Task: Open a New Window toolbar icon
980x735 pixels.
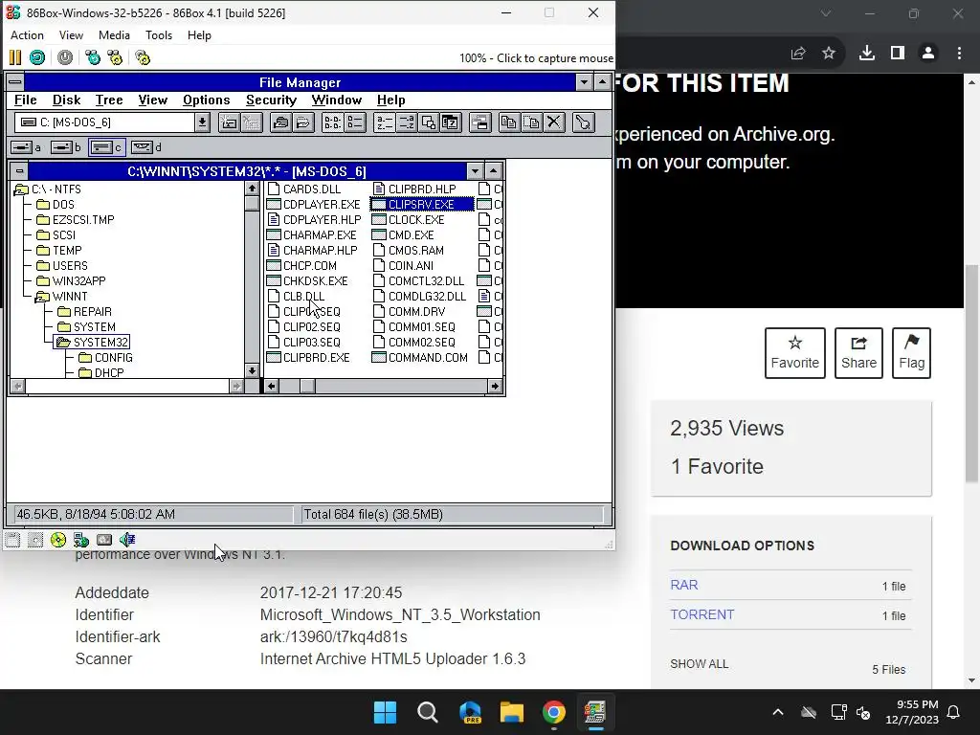Action: click(480, 122)
